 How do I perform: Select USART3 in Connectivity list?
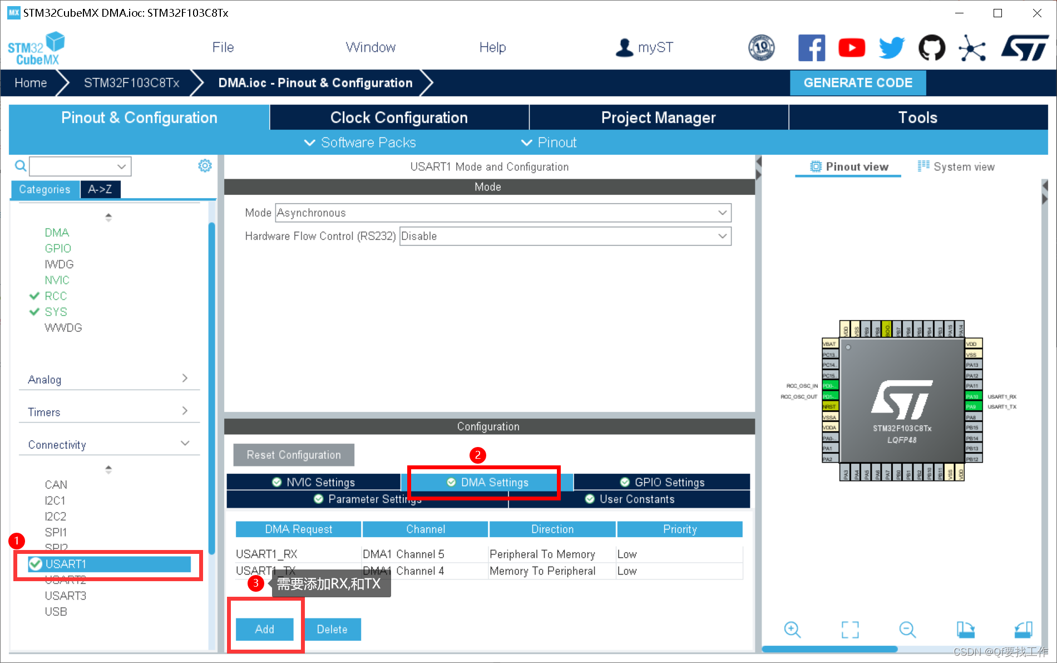coord(65,596)
